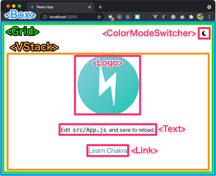Bookmark page with star icon
Screen dimensions: 216x176
[x=99, y=17]
